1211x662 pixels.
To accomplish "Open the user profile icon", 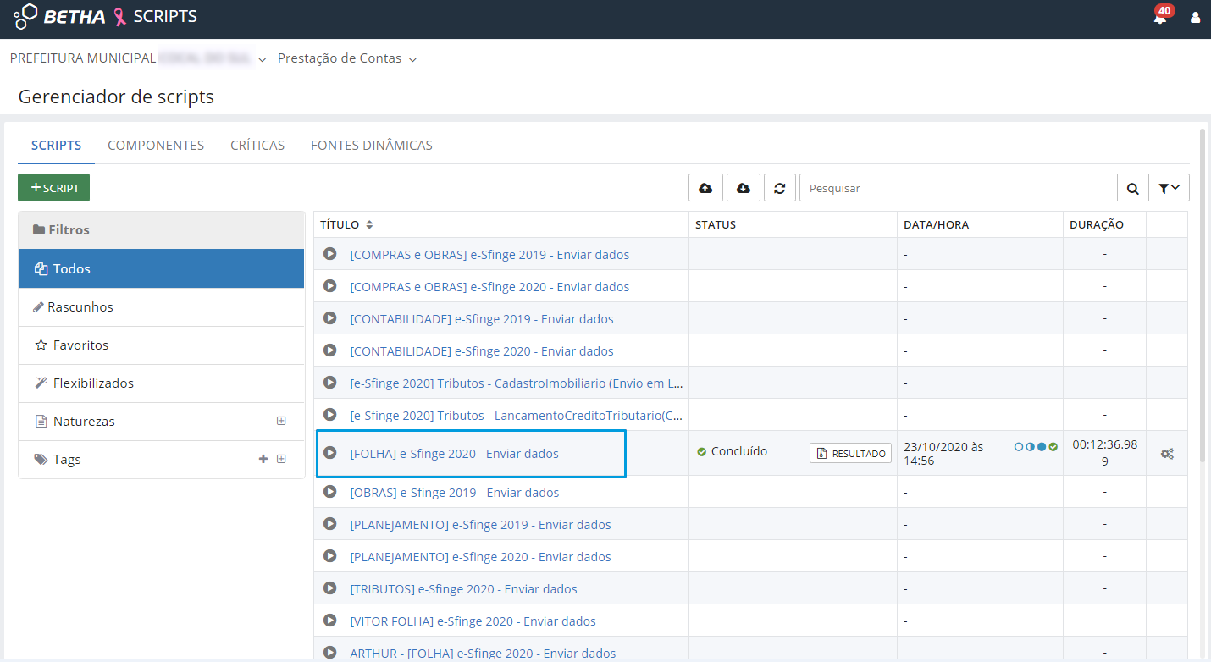I will click(1196, 17).
